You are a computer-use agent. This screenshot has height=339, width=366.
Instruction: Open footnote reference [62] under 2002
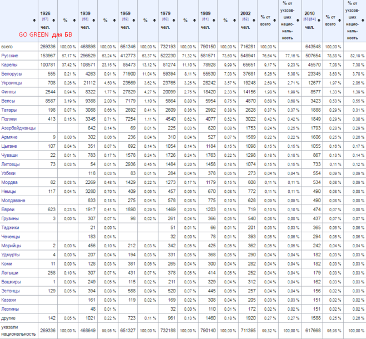pyautogui.click(x=246, y=20)
